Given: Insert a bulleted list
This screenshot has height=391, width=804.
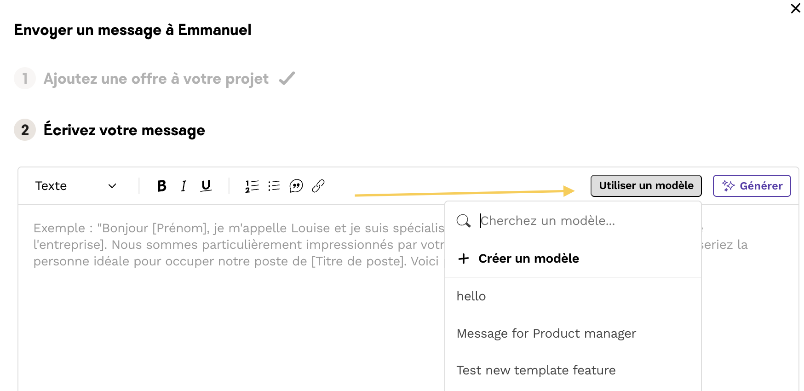Looking at the screenshot, I should tap(274, 186).
